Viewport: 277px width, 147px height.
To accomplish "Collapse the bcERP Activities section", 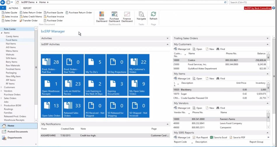I will tap(168, 44).
